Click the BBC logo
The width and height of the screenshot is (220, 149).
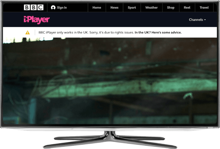click(x=34, y=7)
